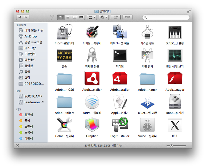
Task: Open the gear action menu
Action: coord(104,17)
